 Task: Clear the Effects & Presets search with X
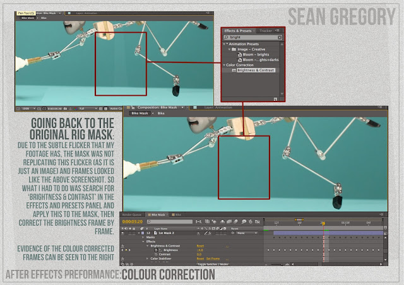[x=280, y=37]
